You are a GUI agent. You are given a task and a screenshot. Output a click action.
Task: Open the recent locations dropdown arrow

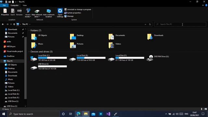11,24
